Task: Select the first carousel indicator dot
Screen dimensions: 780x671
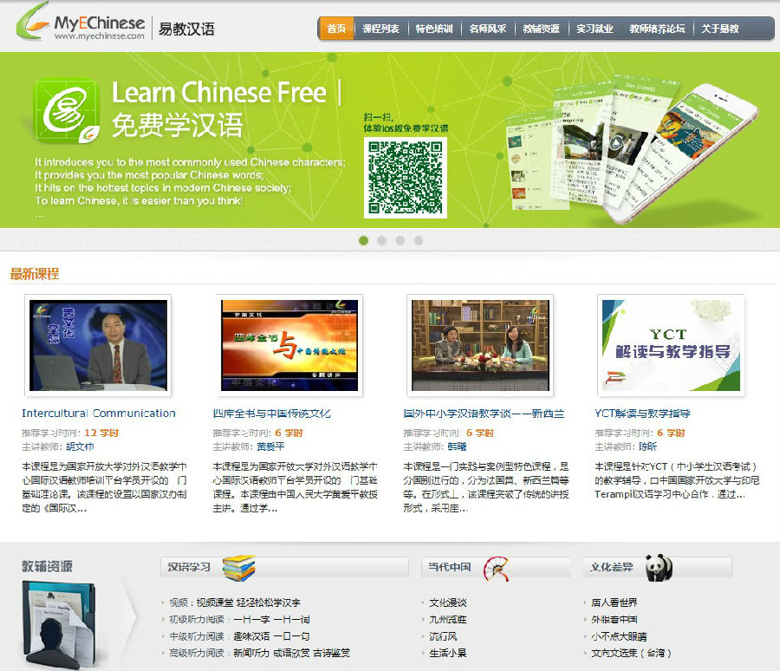Action: coord(363,240)
